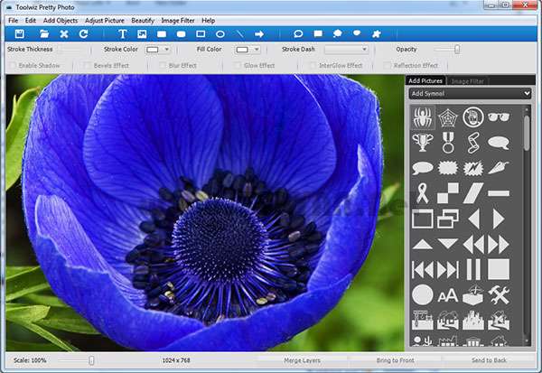Click the Save floppy disk icon
This screenshot has width=542, height=373.
pyautogui.click(x=20, y=34)
